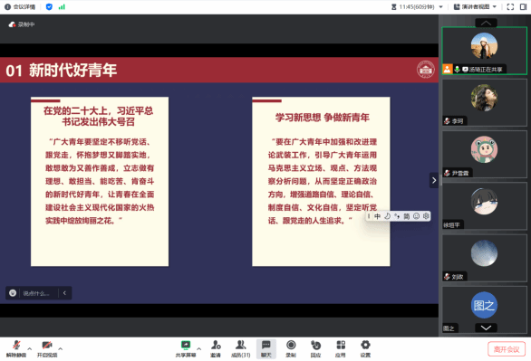
Task: Click the record button icon
Action: click(291, 349)
